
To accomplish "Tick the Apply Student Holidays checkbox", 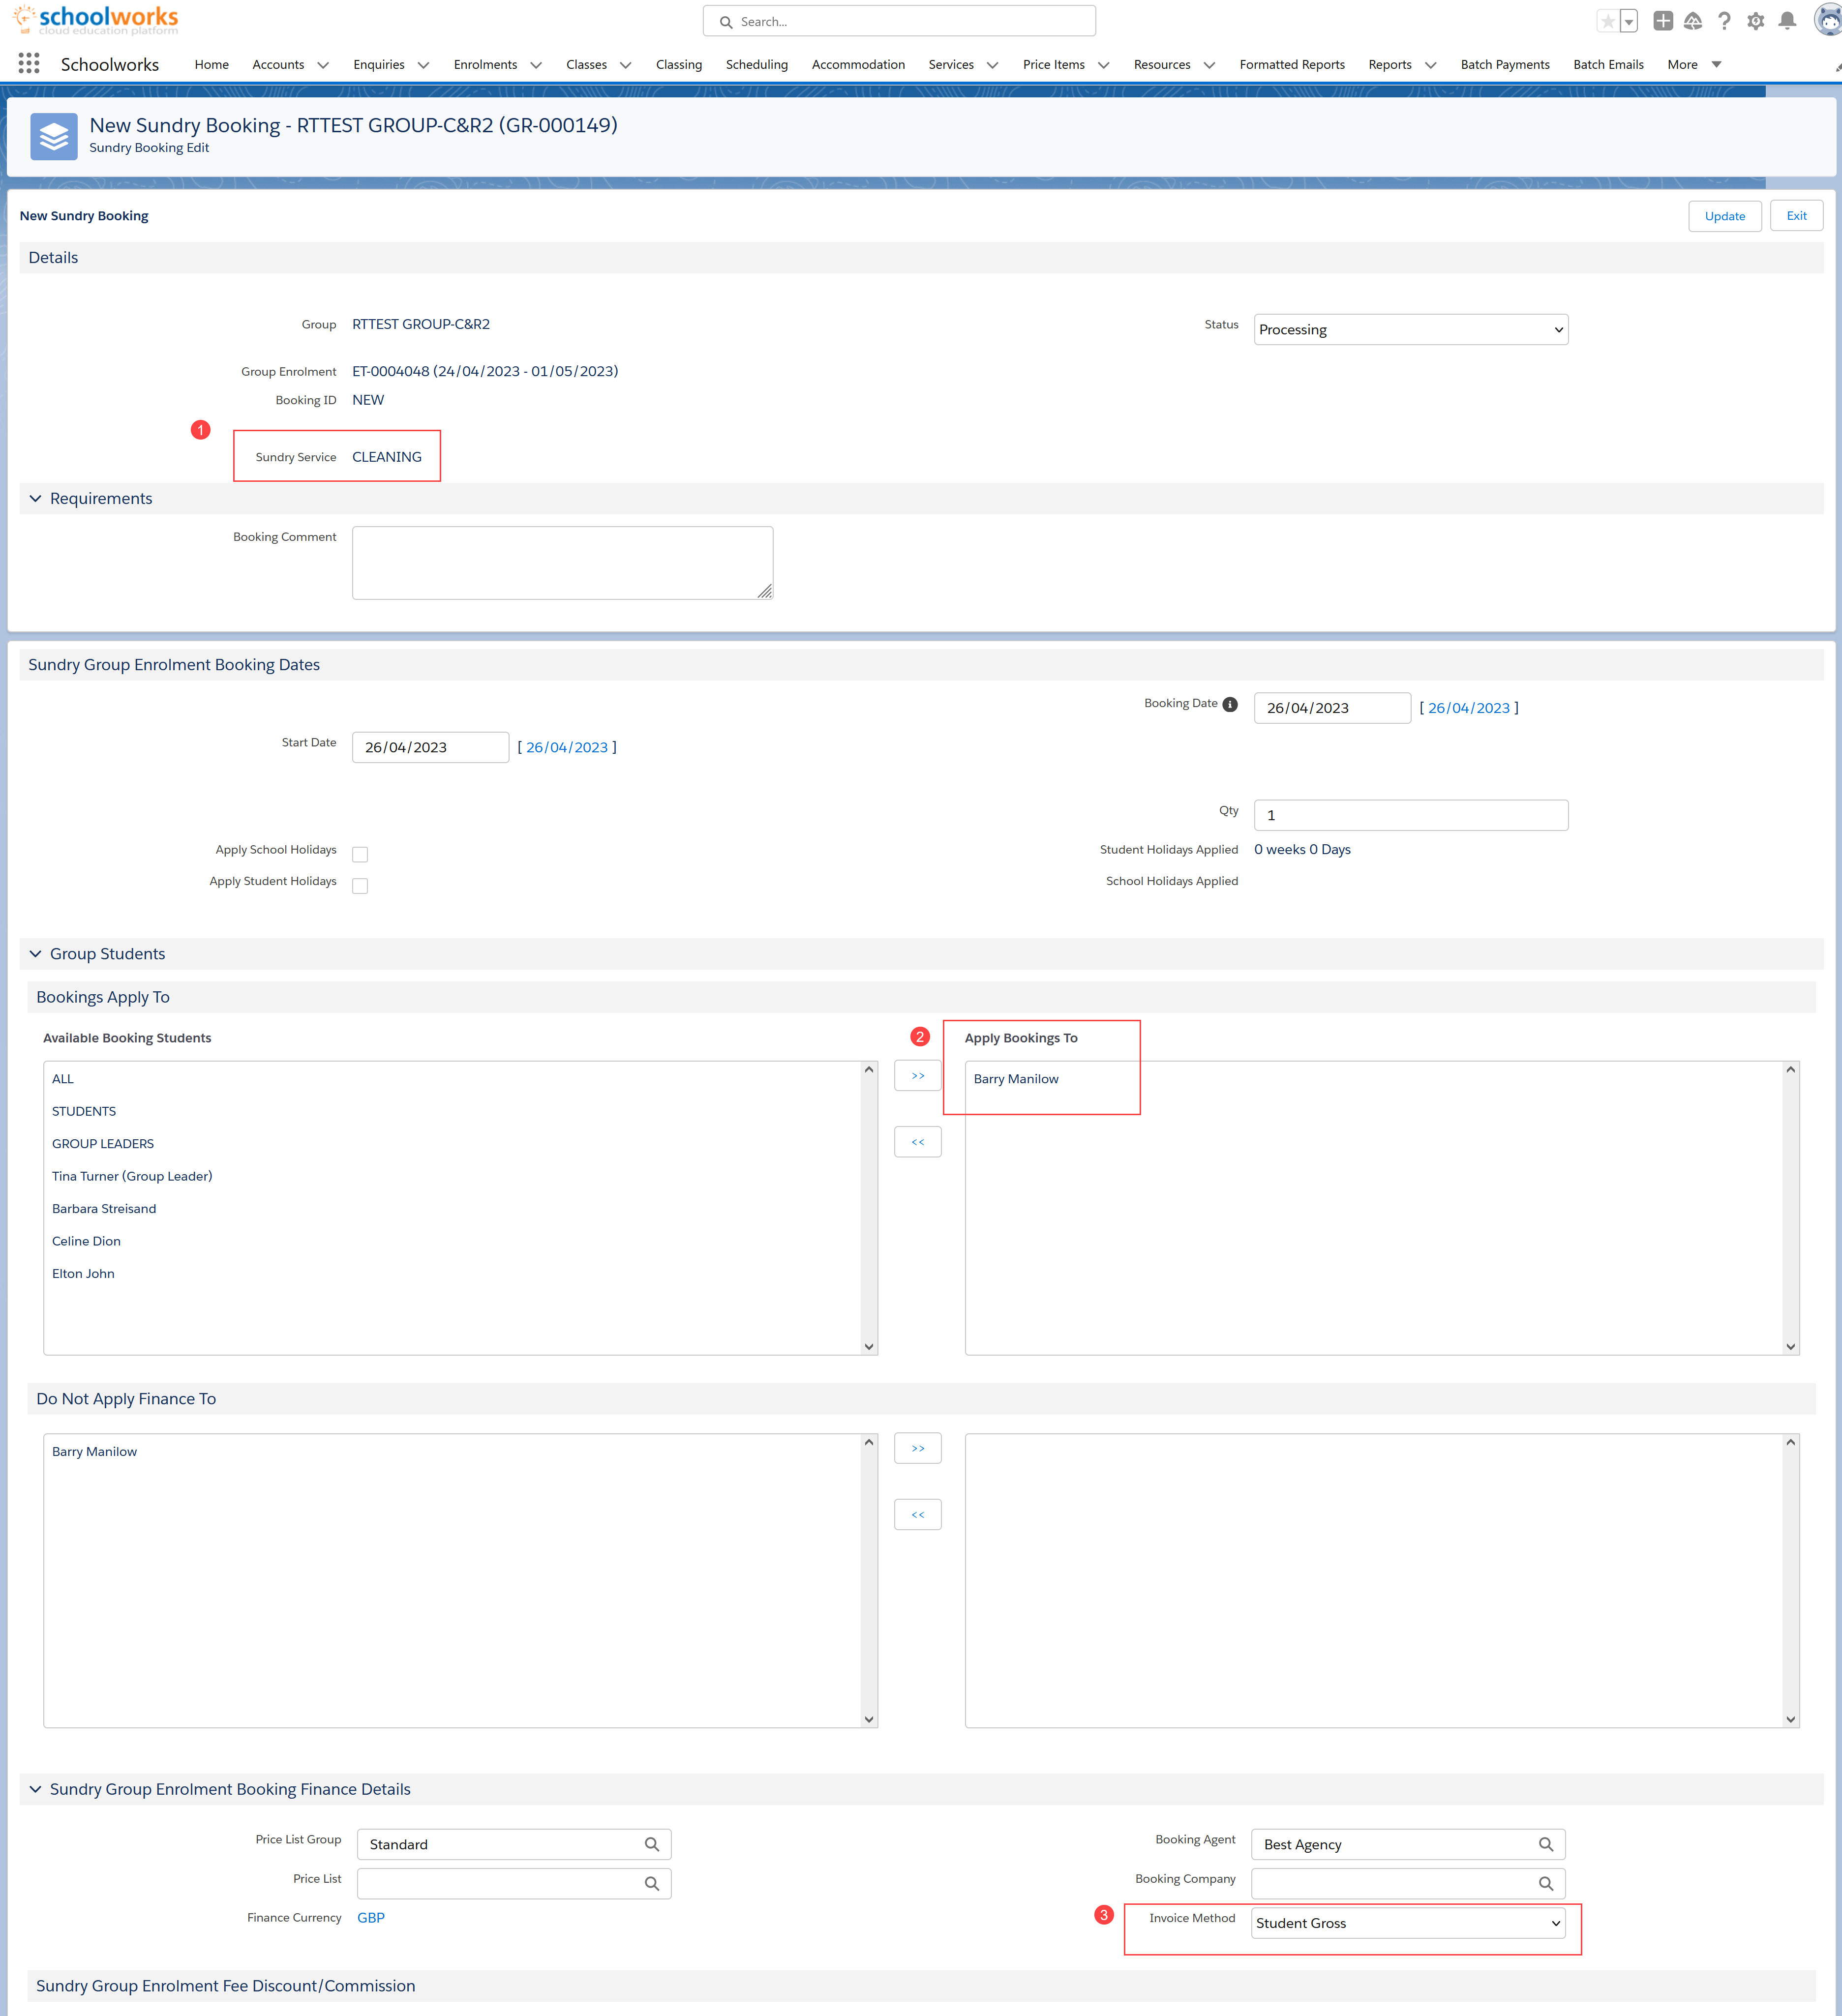I will [x=360, y=886].
